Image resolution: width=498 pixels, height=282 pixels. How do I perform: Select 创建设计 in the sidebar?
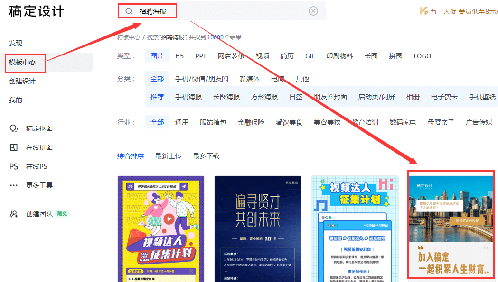(22, 81)
